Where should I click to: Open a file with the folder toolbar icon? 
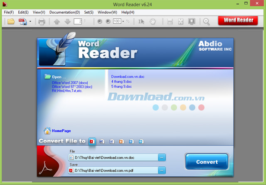click(11, 22)
